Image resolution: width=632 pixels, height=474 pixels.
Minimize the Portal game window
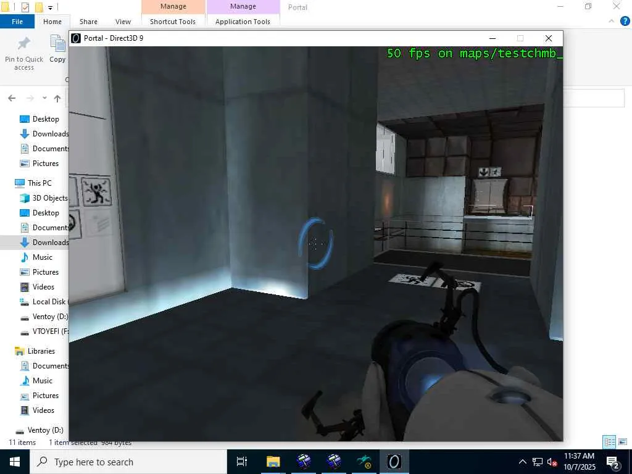tap(492, 38)
